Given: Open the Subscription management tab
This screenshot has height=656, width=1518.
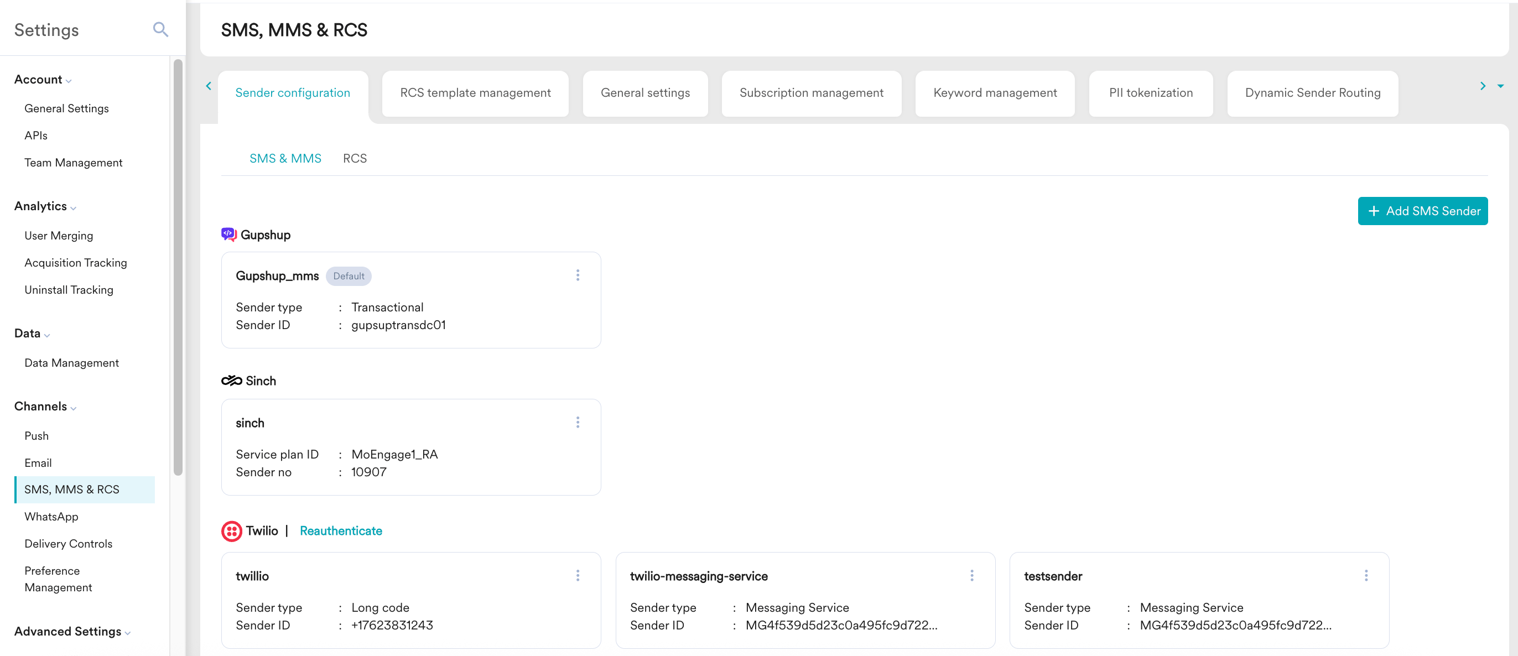Looking at the screenshot, I should tap(812, 93).
